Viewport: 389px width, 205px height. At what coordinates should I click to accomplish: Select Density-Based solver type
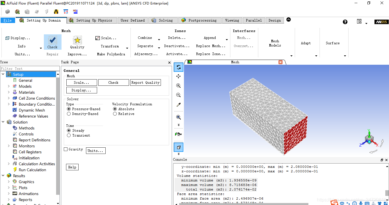coord(69,114)
